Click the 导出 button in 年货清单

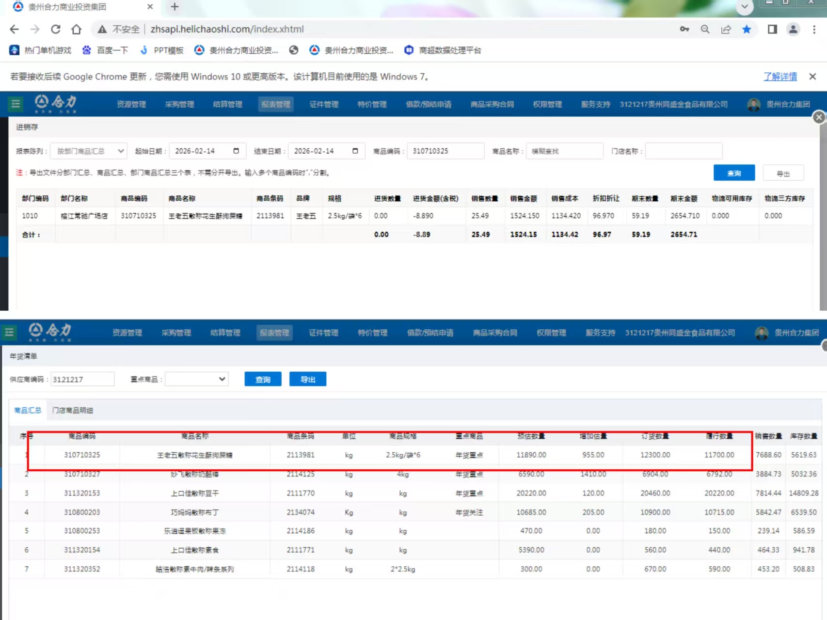tap(308, 379)
